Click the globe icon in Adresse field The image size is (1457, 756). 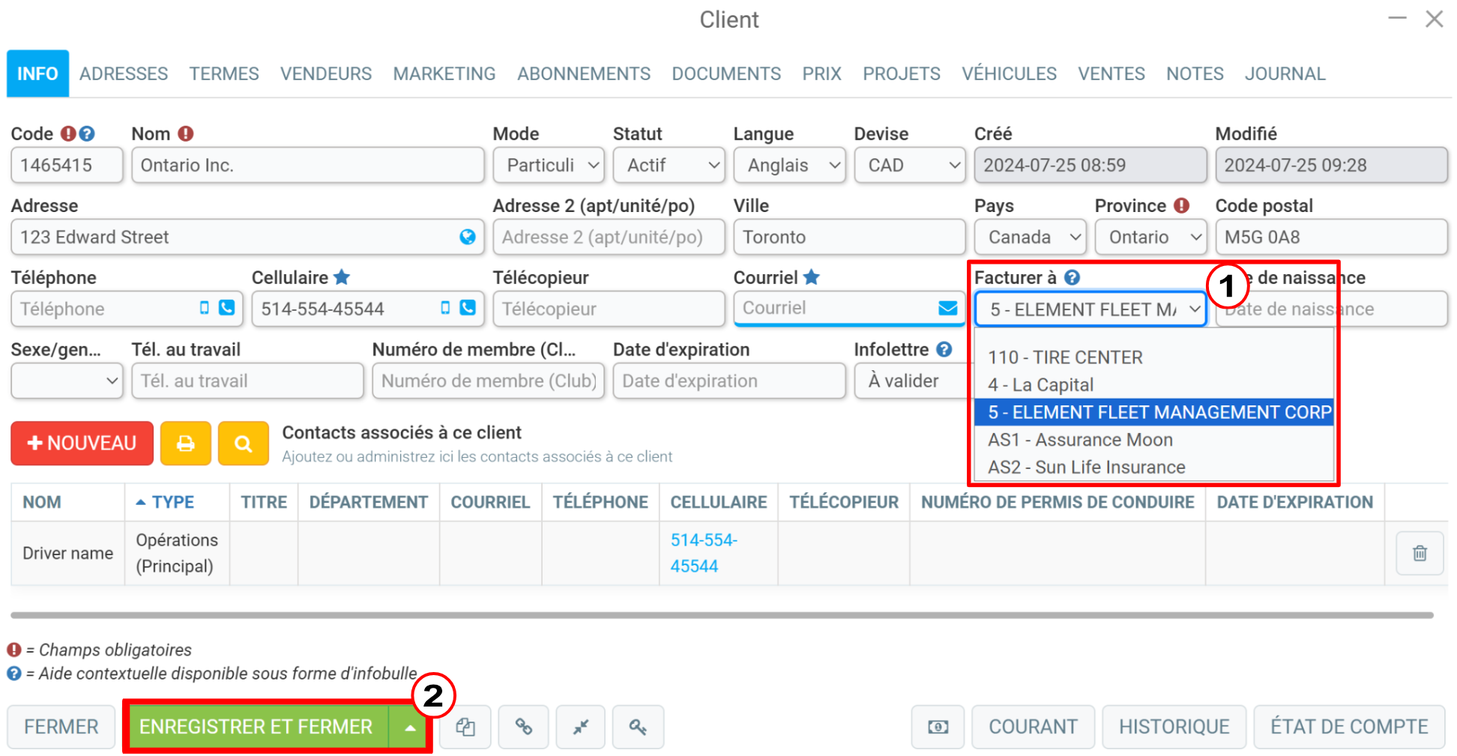(x=468, y=237)
